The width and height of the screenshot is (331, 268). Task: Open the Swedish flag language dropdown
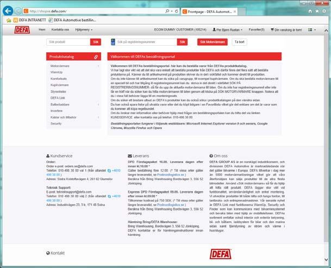(x=312, y=30)
